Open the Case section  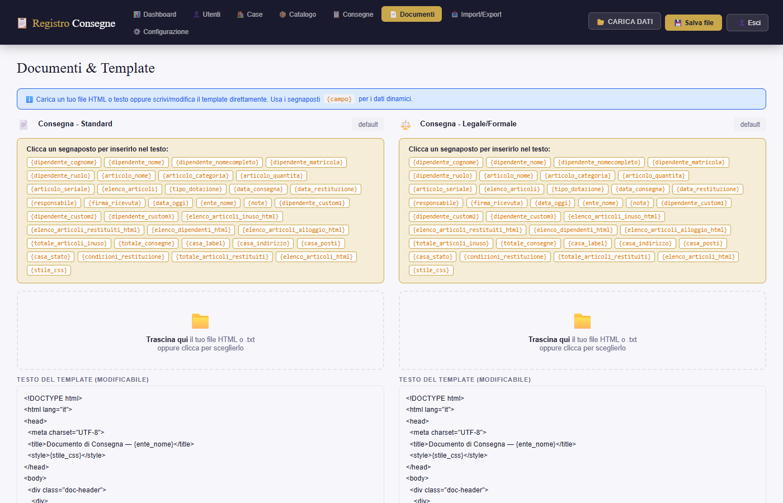tap(249, 15)
